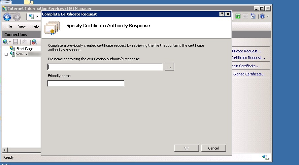
Task: Click the certificate stack icon in dialog header
Action: pyautogui.click(x=52, y=28)
